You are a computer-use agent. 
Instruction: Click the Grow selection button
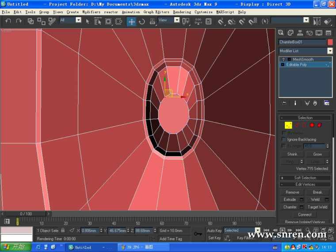coord(317,154)
